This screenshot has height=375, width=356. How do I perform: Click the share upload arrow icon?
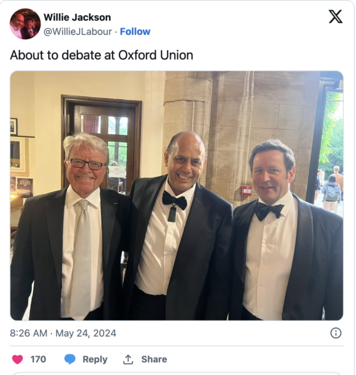(x=128, y=359)
